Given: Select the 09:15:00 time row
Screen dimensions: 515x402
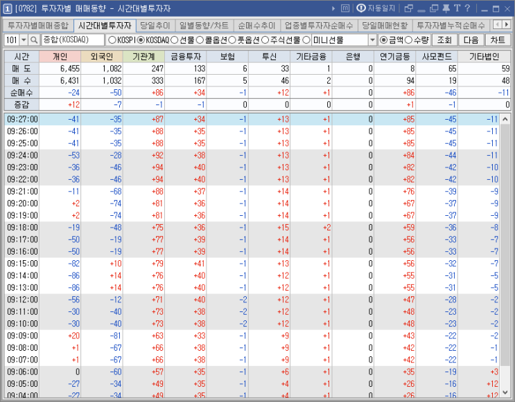Looking at the screenshot, I should click(x=252, y=264).
